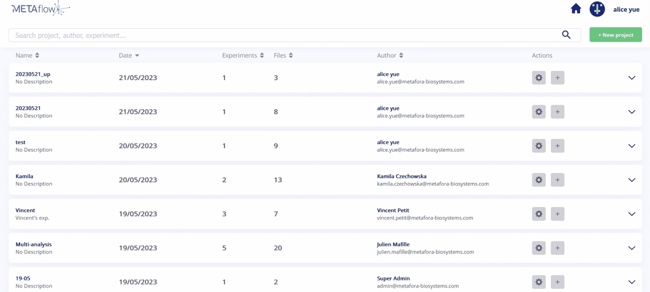This screenshot has width=650, height=292.
Task: Focus the project search input field
Action: point(283,35)
